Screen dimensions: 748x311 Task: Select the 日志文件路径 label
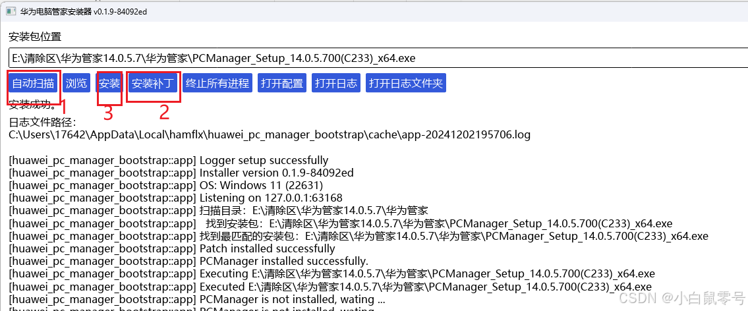pyautogui.click(x=42, y=123)
